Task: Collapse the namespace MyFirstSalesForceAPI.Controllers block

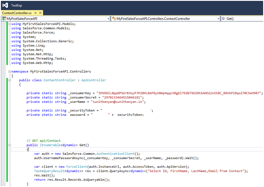Action: 10,71
